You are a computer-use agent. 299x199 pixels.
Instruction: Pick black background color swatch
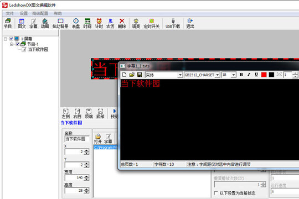[x=271, y=75]
